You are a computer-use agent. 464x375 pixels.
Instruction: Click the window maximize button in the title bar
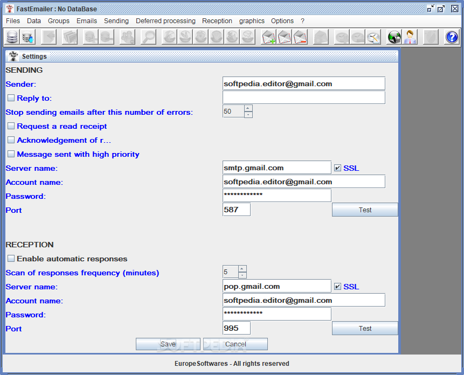pyautogui.click(x=441, y=9)
